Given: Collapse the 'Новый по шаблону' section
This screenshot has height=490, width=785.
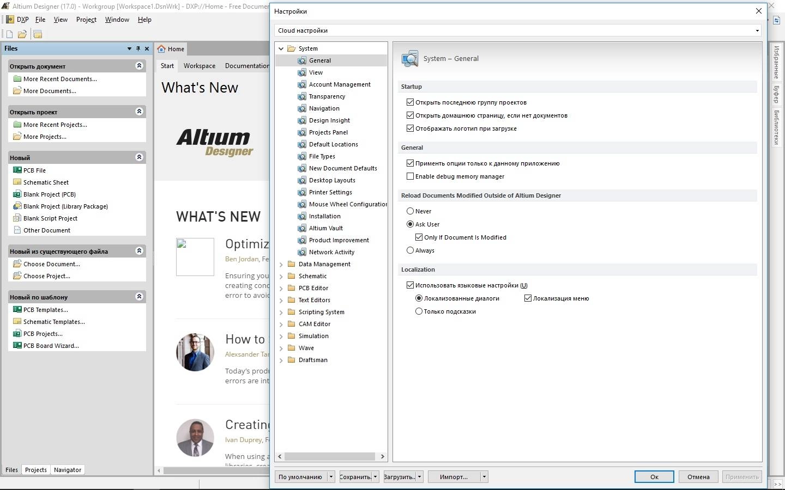Looking at the screenshot, I should tap(139, 297).
